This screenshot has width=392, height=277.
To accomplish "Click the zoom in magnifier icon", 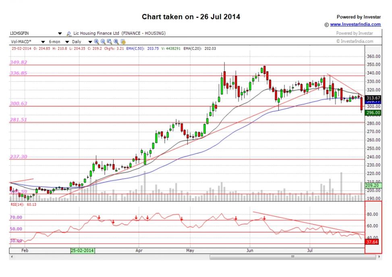I will coord(97,42).
